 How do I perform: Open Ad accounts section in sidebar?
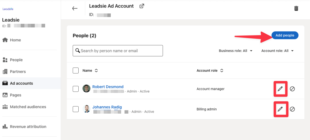pyautogui.click(x=30, y=83)
